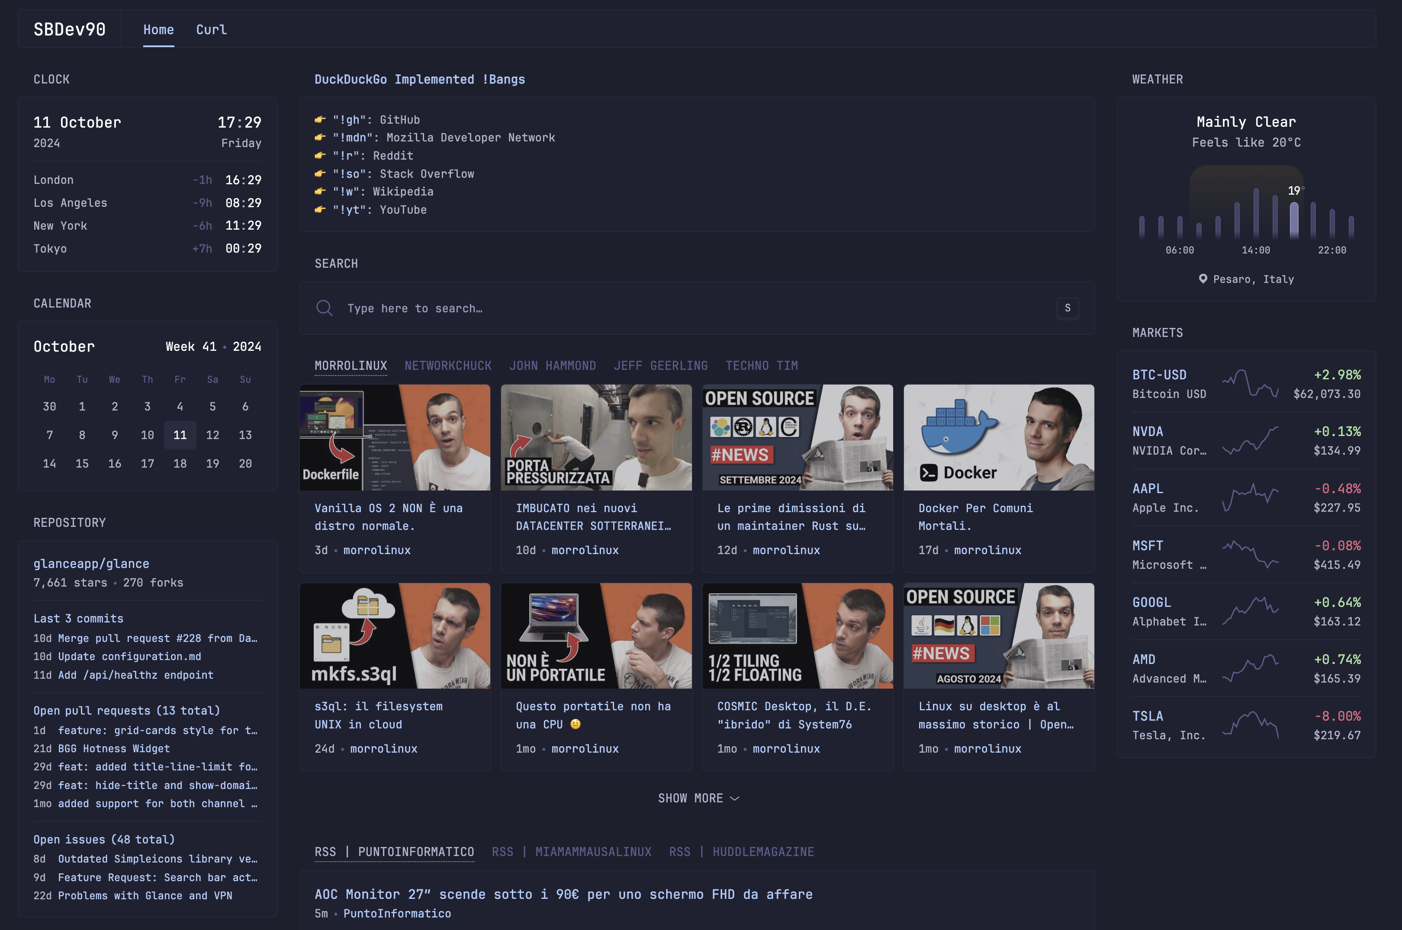The height and width of the screenshot is (930, 1402).
Task: Switch to the Jeff Geerling tab
Action: pos(660,366)
